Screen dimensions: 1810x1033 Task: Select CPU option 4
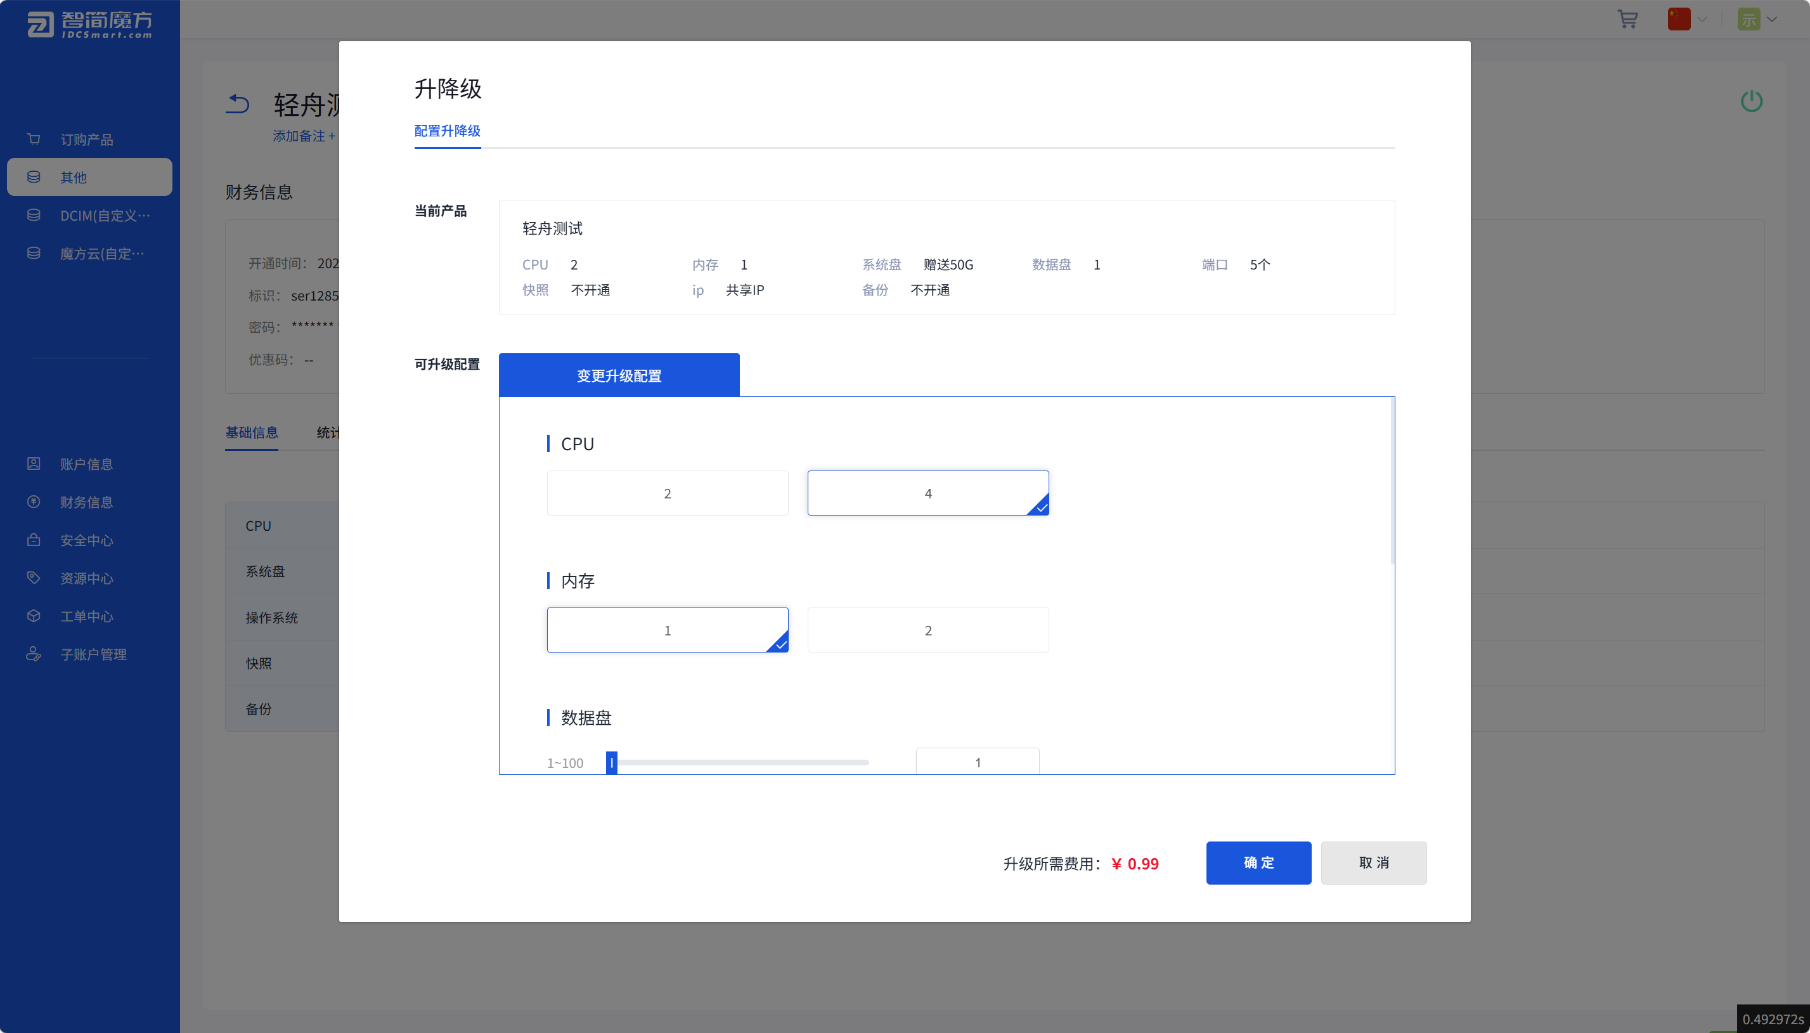(927, 493)
